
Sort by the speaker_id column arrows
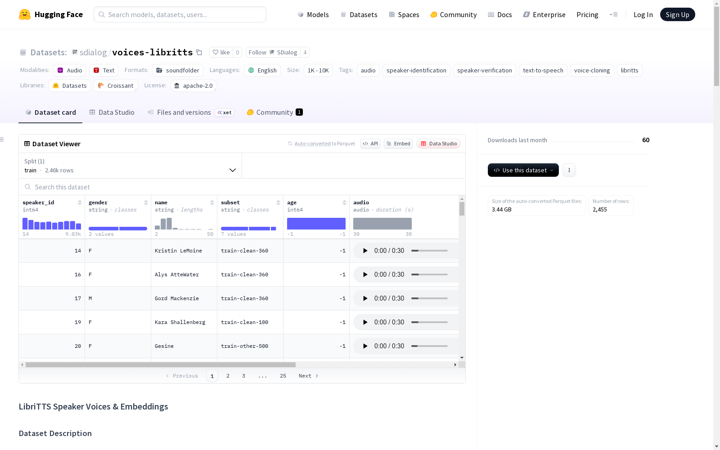tap(80, 202)
